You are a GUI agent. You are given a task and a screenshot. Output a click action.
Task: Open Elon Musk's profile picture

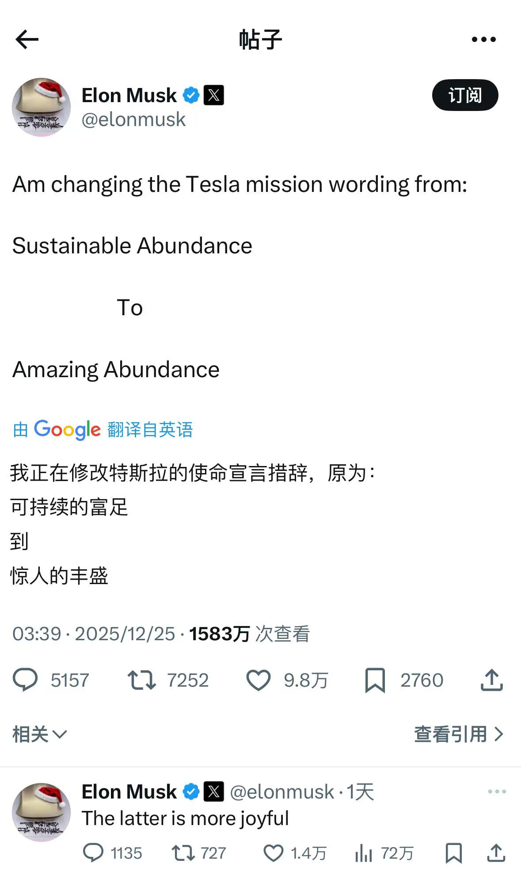tap(41, 107)
